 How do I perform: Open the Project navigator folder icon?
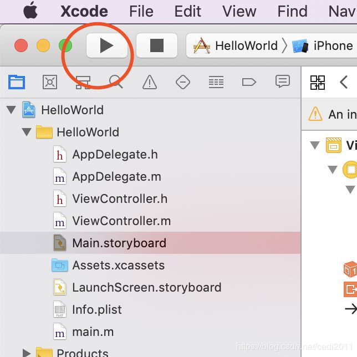click(x=17, y=82)
